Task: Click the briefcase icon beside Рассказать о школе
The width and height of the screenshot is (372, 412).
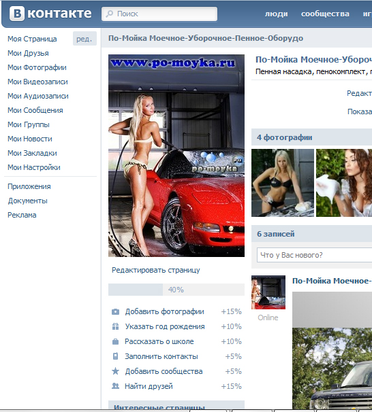Action: tap(115, 341)
